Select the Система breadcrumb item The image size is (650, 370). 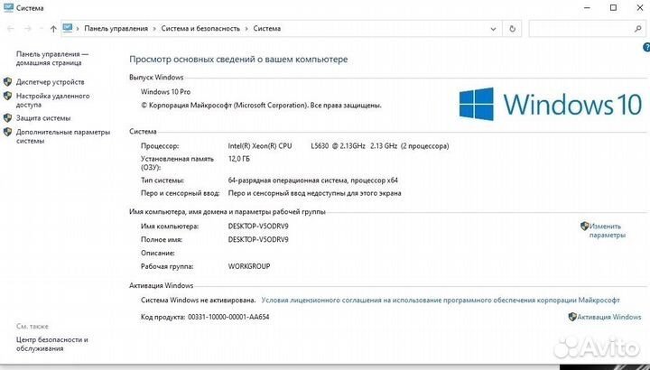point(267,29)
